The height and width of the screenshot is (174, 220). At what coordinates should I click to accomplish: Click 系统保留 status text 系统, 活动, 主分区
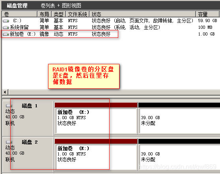(126, 27)
